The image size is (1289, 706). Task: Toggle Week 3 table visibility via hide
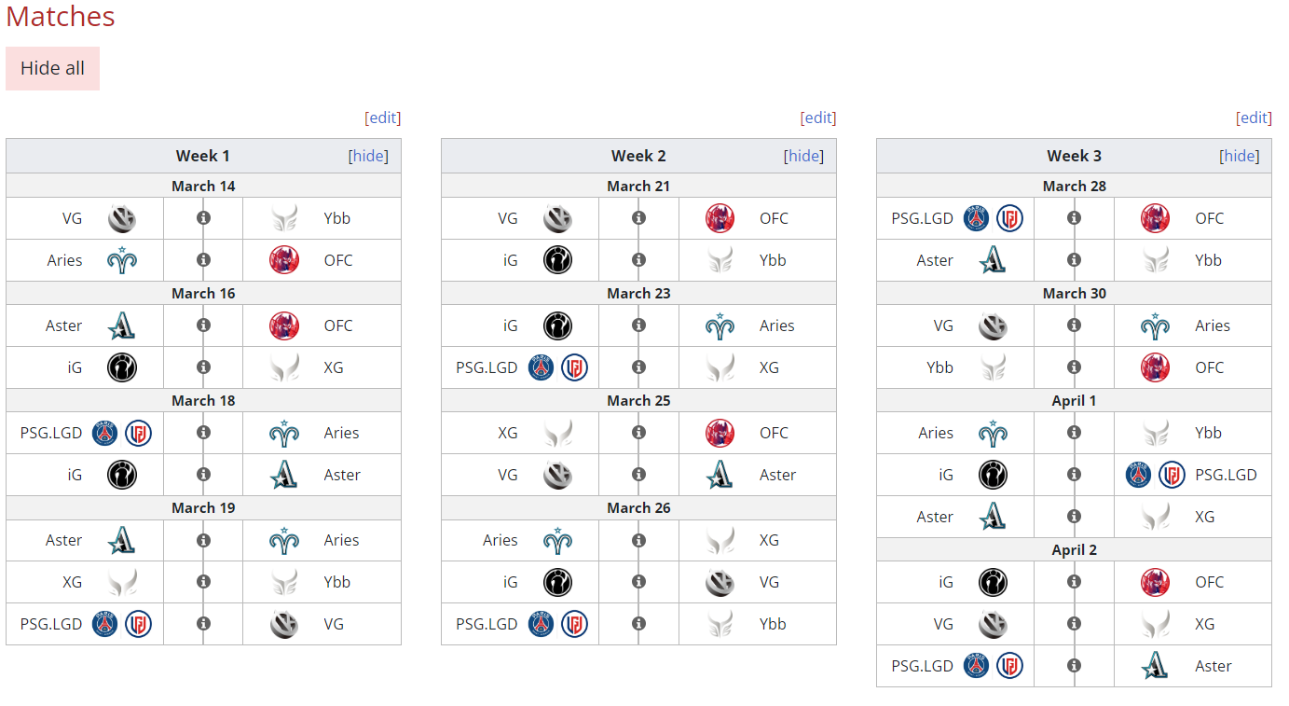coord(1239,156)
